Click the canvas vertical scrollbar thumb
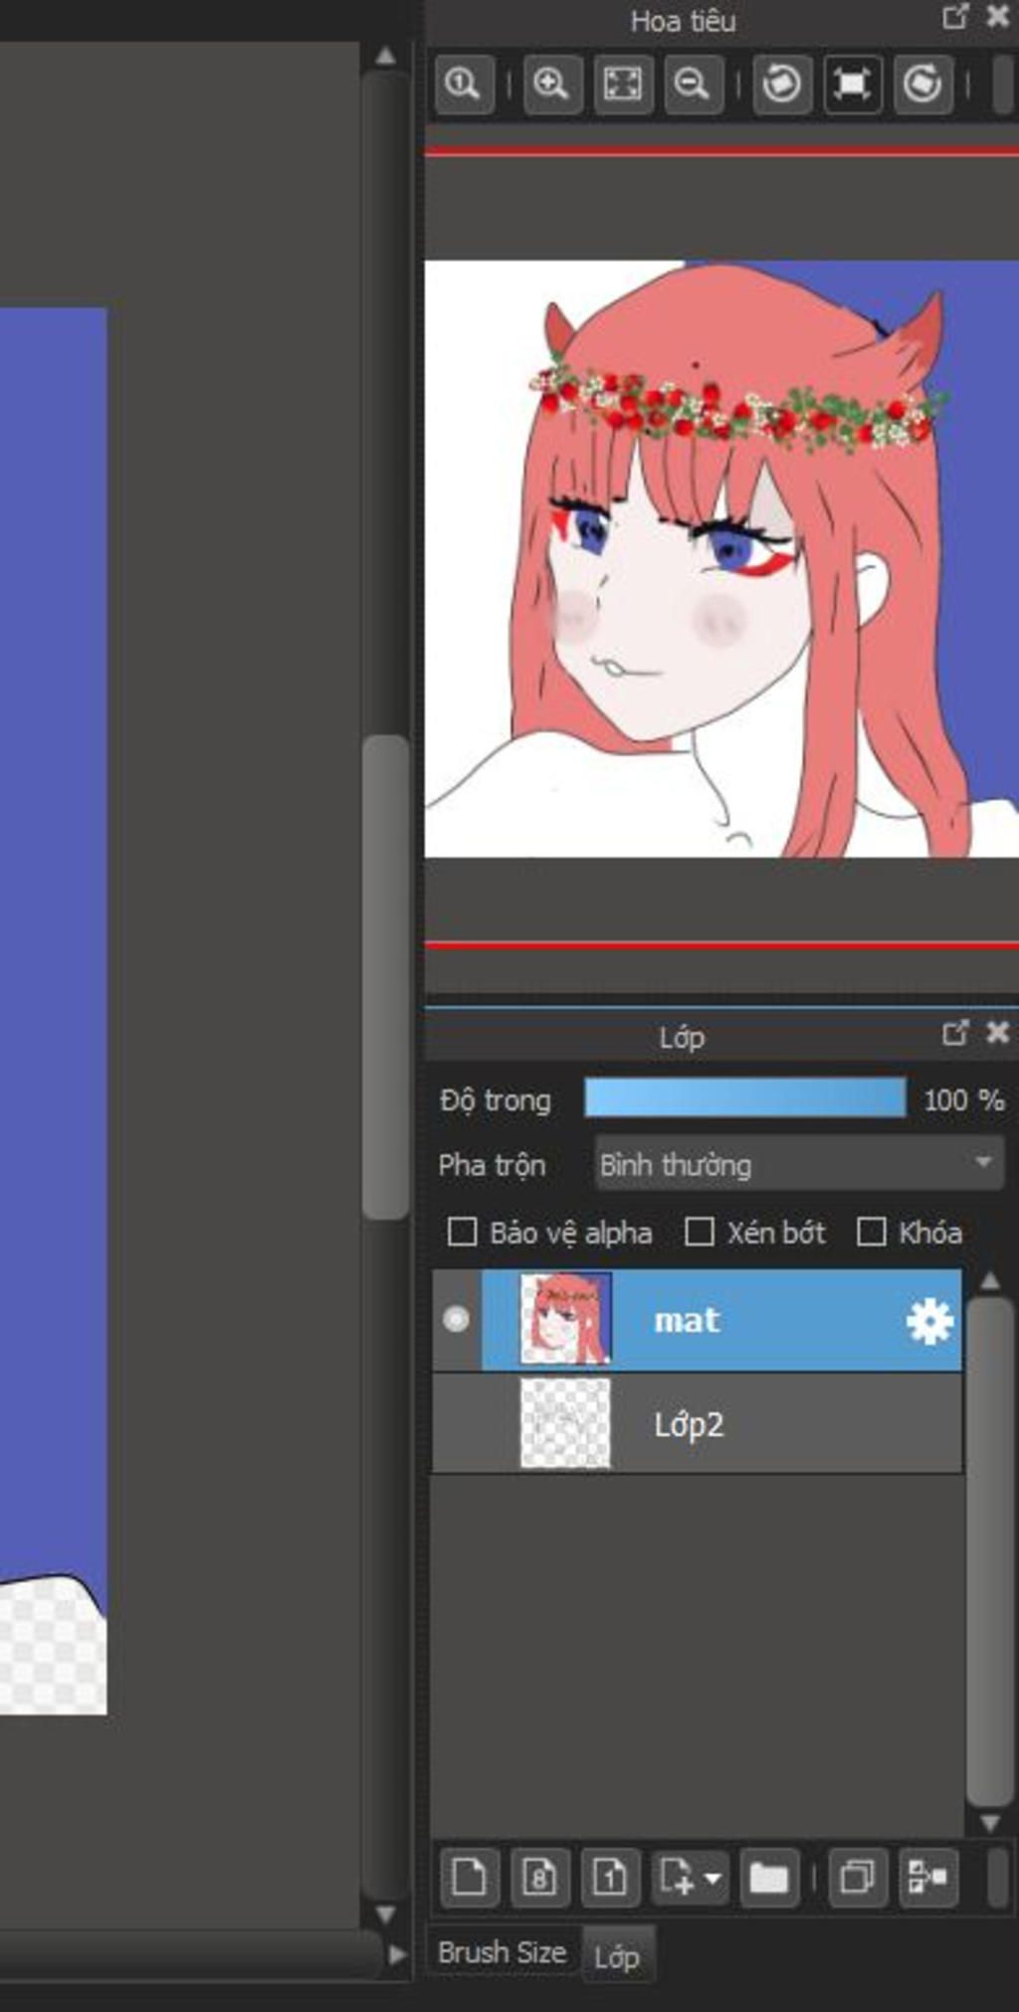The image size is (1019, 2012). click(386, 977)
